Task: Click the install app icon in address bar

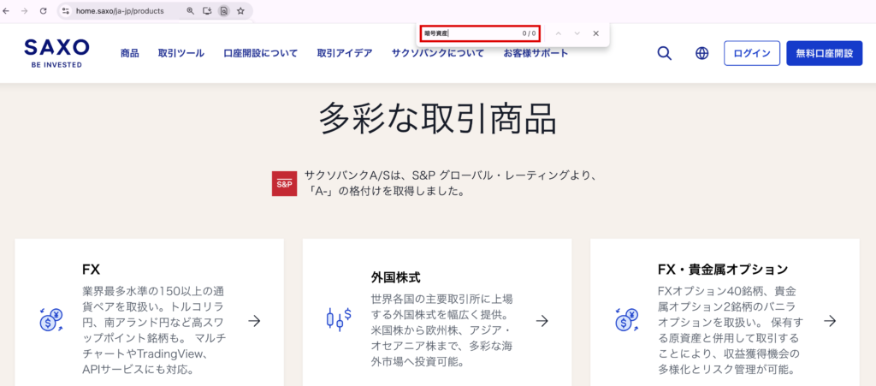Action: pos(207,10)
